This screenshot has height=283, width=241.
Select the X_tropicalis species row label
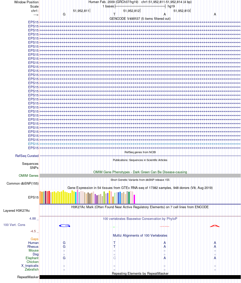point(30,266)
